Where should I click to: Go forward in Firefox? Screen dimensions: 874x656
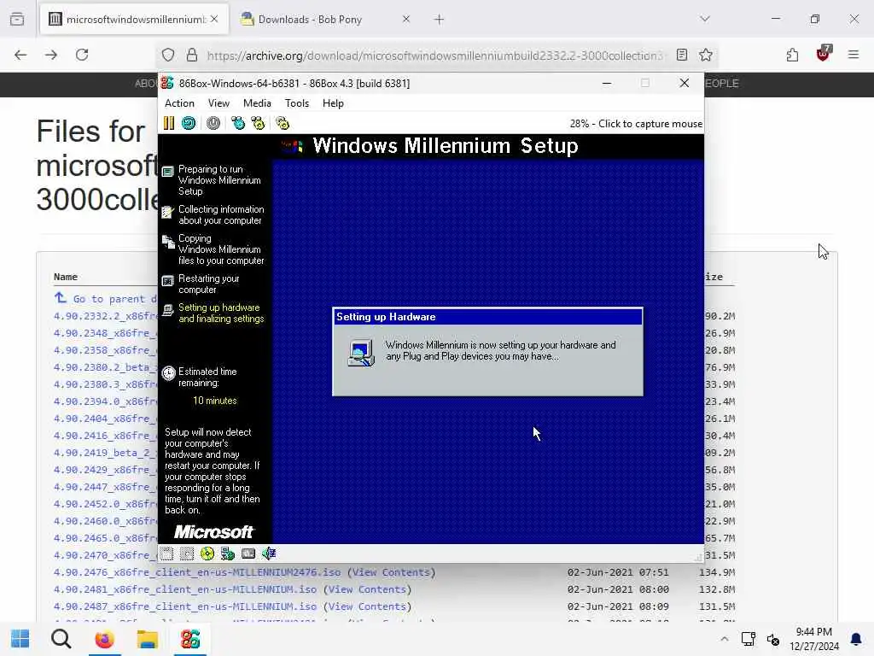point(51,55)
